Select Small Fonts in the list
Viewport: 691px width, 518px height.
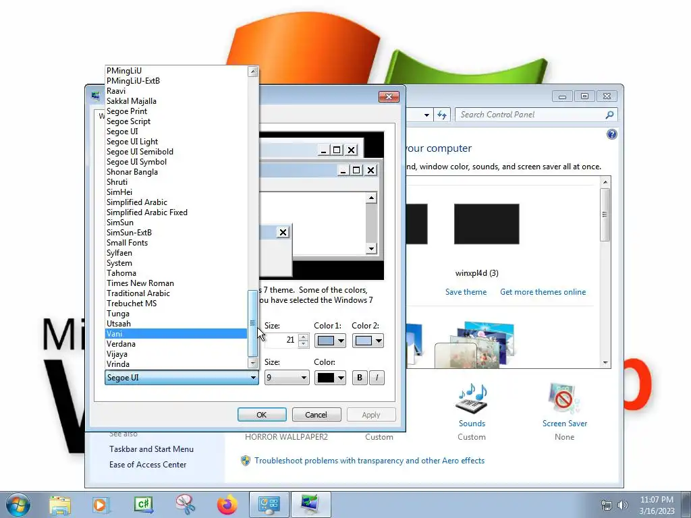(x=176, y=243)
